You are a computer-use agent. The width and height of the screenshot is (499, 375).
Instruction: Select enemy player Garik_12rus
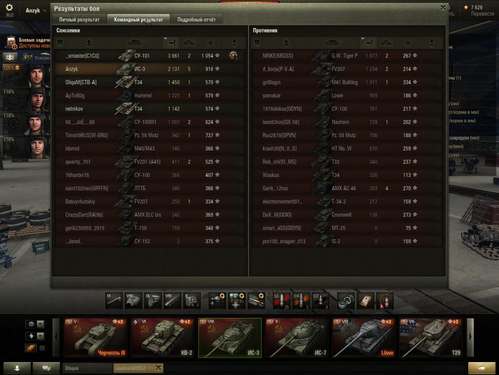pos(275,188)
